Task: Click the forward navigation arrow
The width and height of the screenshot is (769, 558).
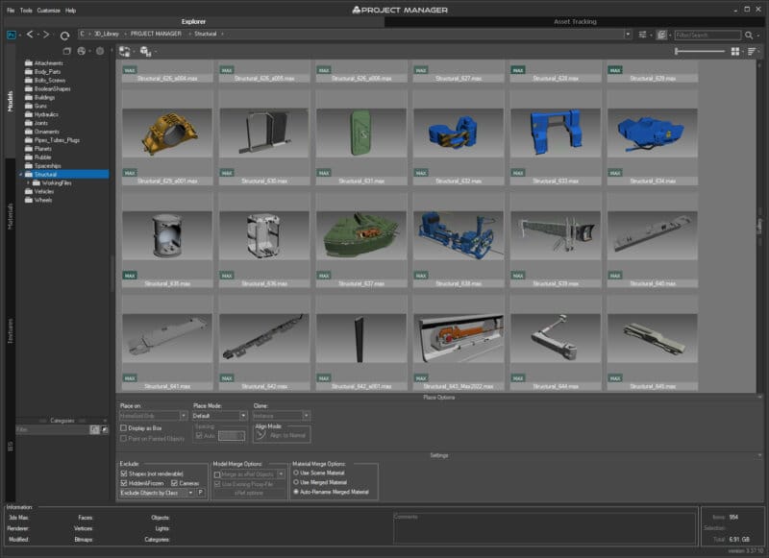Action: tap(46, 35)
